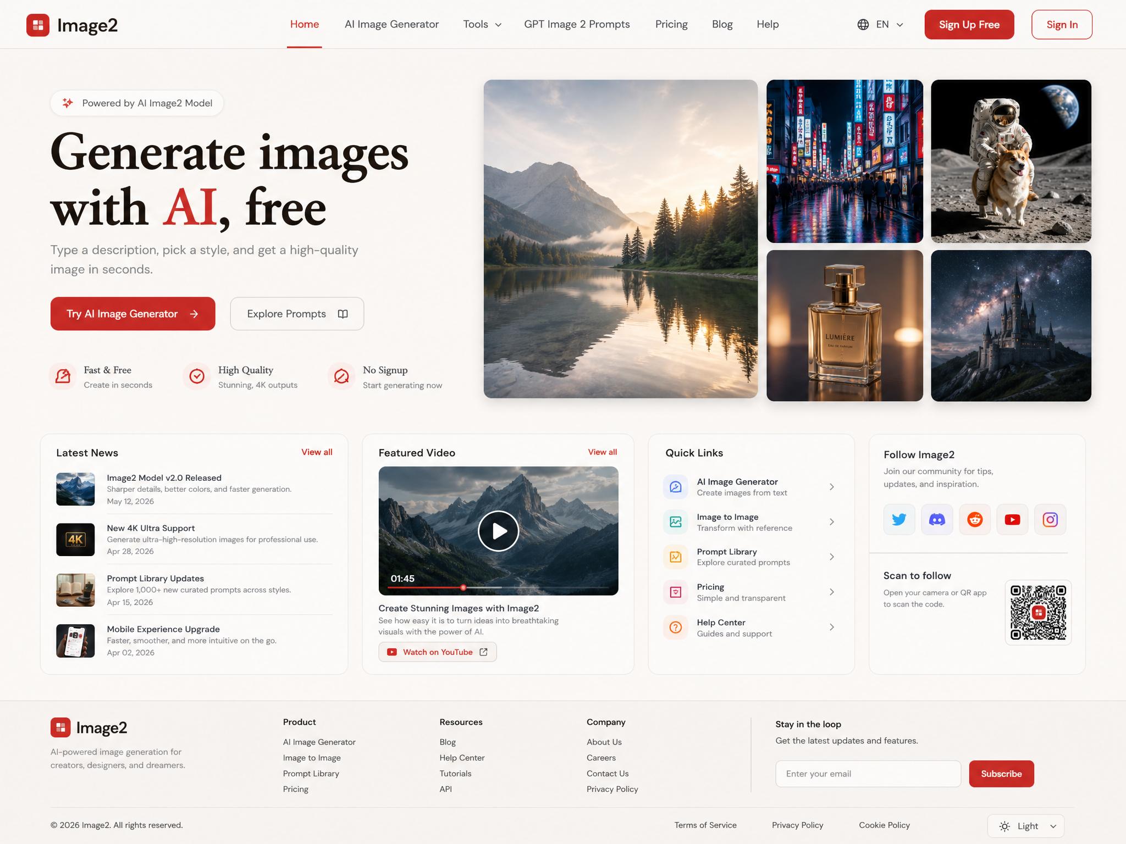
Task: Click the AI Image Generator quick link icon
Action: (x=676, y=487)
